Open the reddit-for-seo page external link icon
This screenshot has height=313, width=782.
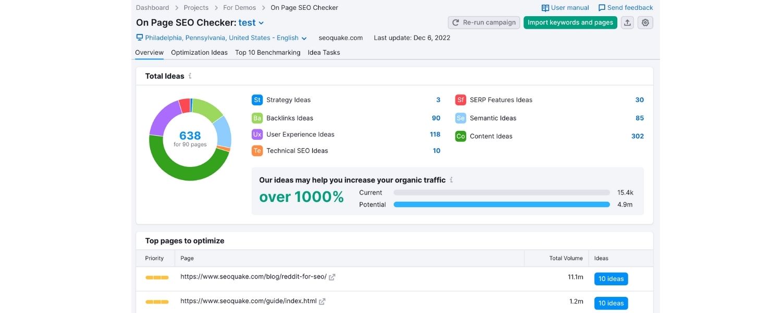[x=332, y=277]
